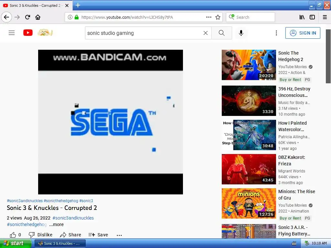Open the browser Library icon
This screenshot has height=248, width=331.
click(x=302, y=17)
